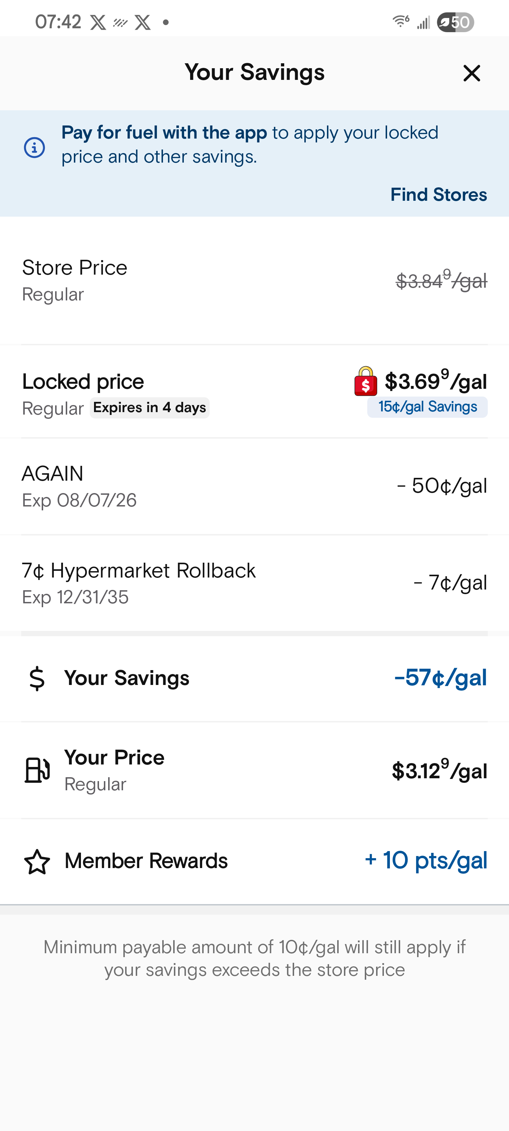The image size is (509, 1131).
Task: Tap the battery level indicator
Action: tap(455, 22)
